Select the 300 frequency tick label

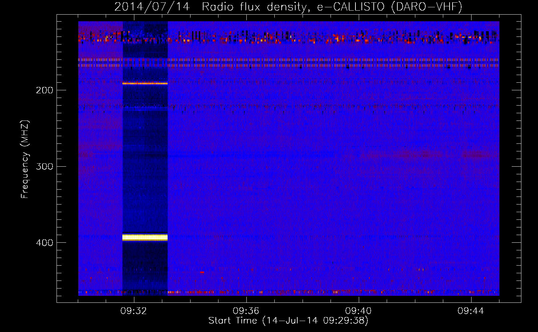tap(45, 166)
